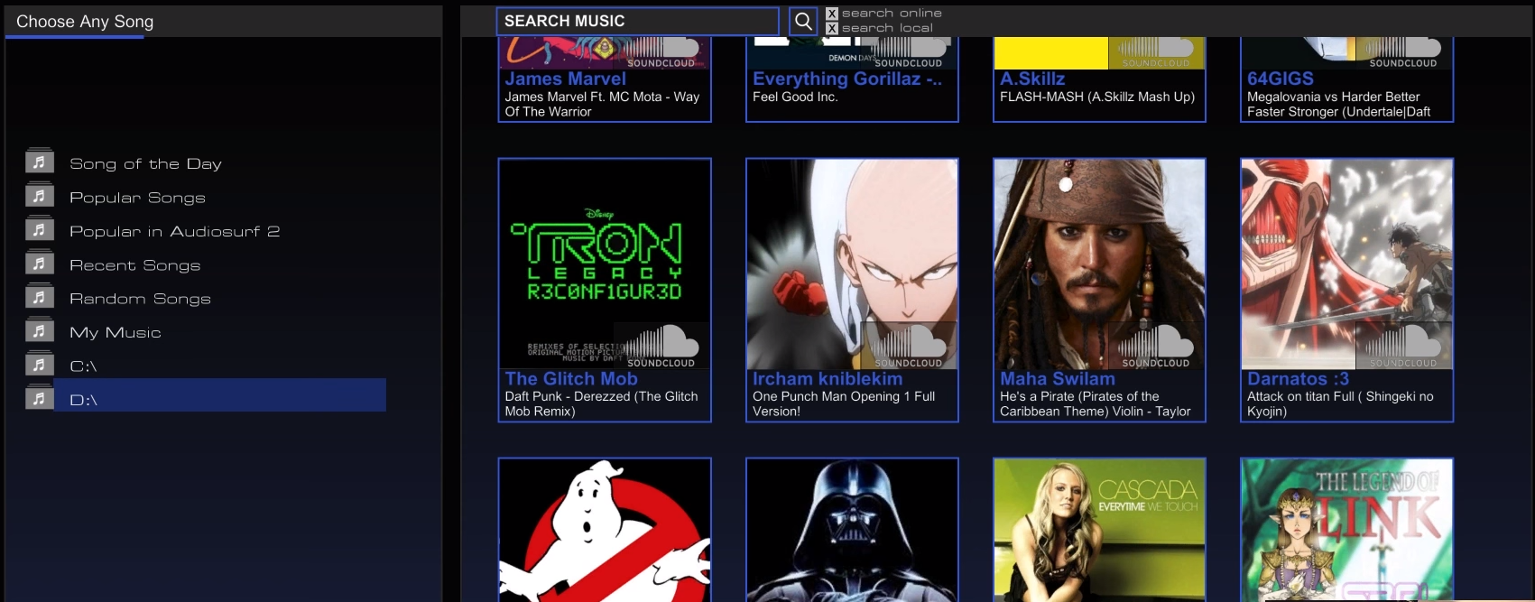Toggle the 'search local' checkbox
1535x602 pixels.
click(x=832, y=29)
